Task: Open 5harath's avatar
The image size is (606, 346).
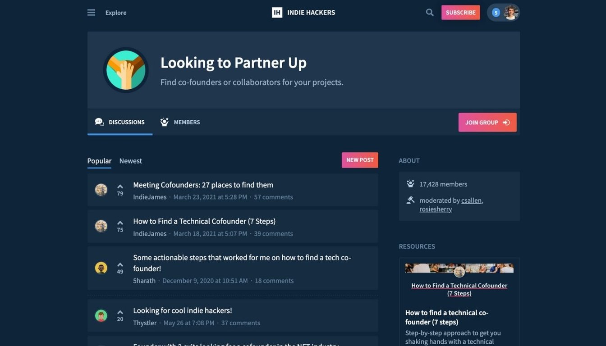Action: click(x=101, y=268)
